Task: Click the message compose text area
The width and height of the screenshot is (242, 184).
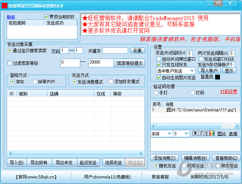Action: (x=195, y=145)
